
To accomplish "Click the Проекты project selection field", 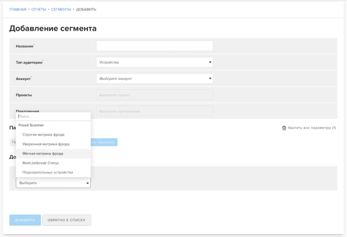I will pos(154,94).
